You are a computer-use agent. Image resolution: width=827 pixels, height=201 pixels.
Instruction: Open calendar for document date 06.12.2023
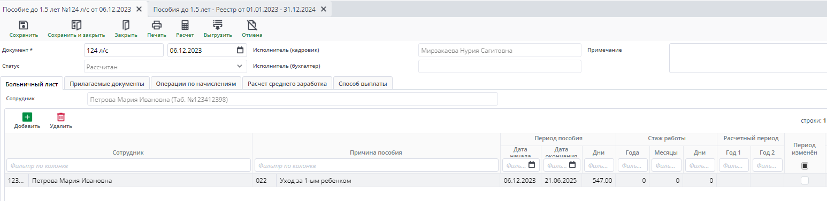pos(240,51)
